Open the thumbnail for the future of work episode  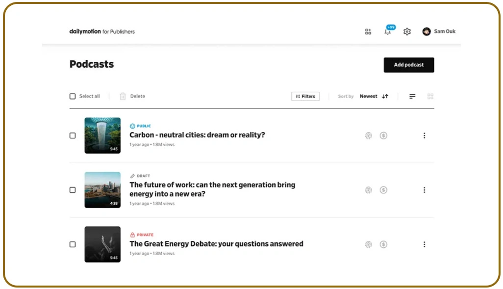point(102,189)
